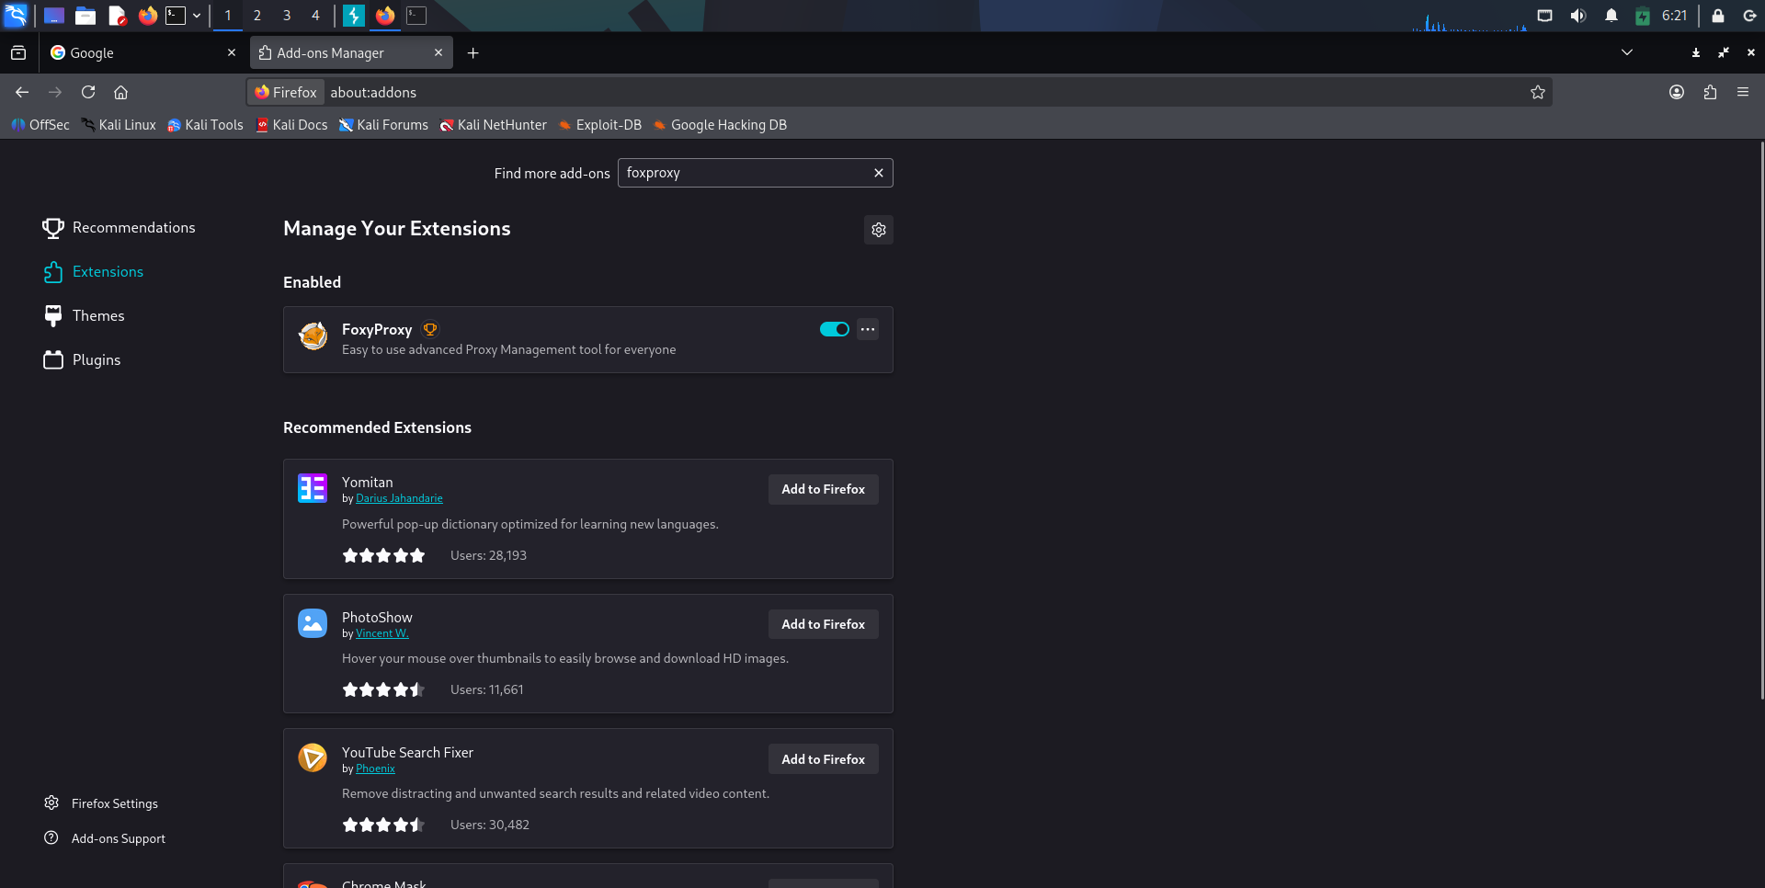This screenshot has width=1765, height=888.
Task: Click FoxyProxy recommended trophy badge
Action: point(429,329)
